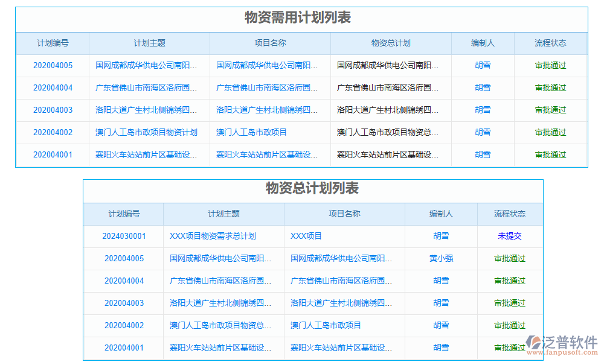Open project 澳门人工岛市政项目 link

[251, 132]
